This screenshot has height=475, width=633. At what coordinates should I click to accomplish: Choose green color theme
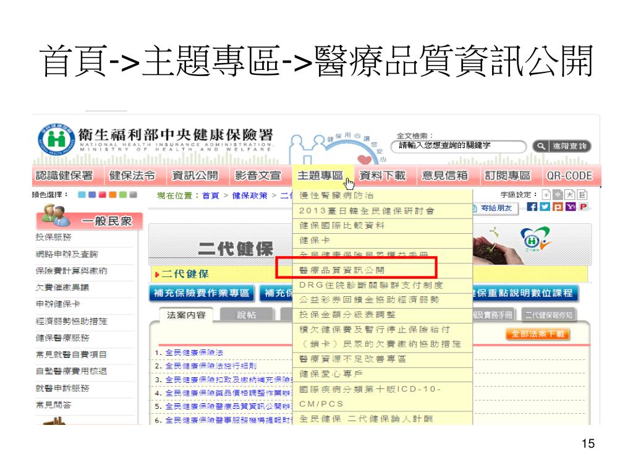click(x=123, y=195)
